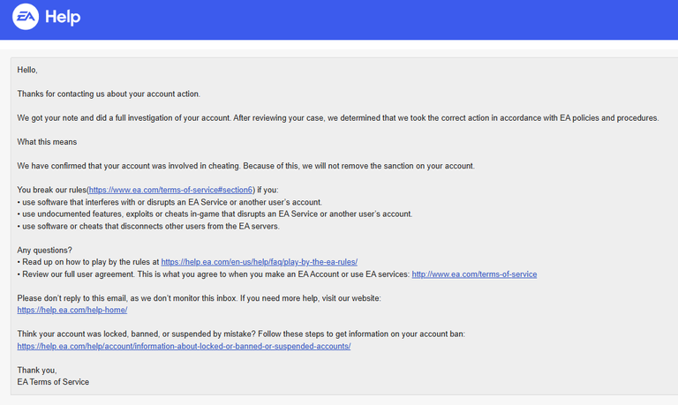Click the EA logo icon

coord(25,19)
